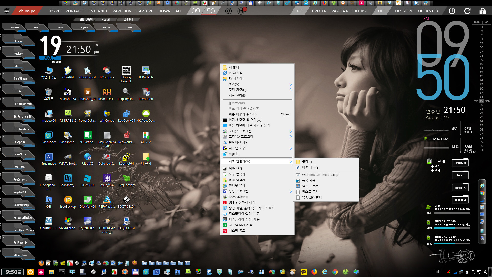Image resolution: width=492 pixels, height=277 pixels.
Task: Launch TeamViewer from left sidebar
Action: 18,78
